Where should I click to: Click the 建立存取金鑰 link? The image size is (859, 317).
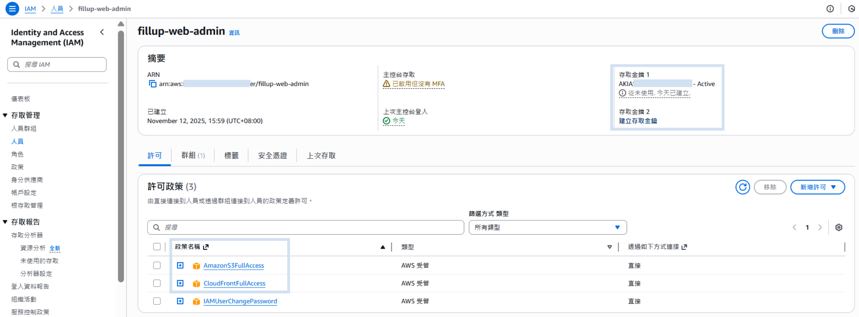click(x=638, y=121)
